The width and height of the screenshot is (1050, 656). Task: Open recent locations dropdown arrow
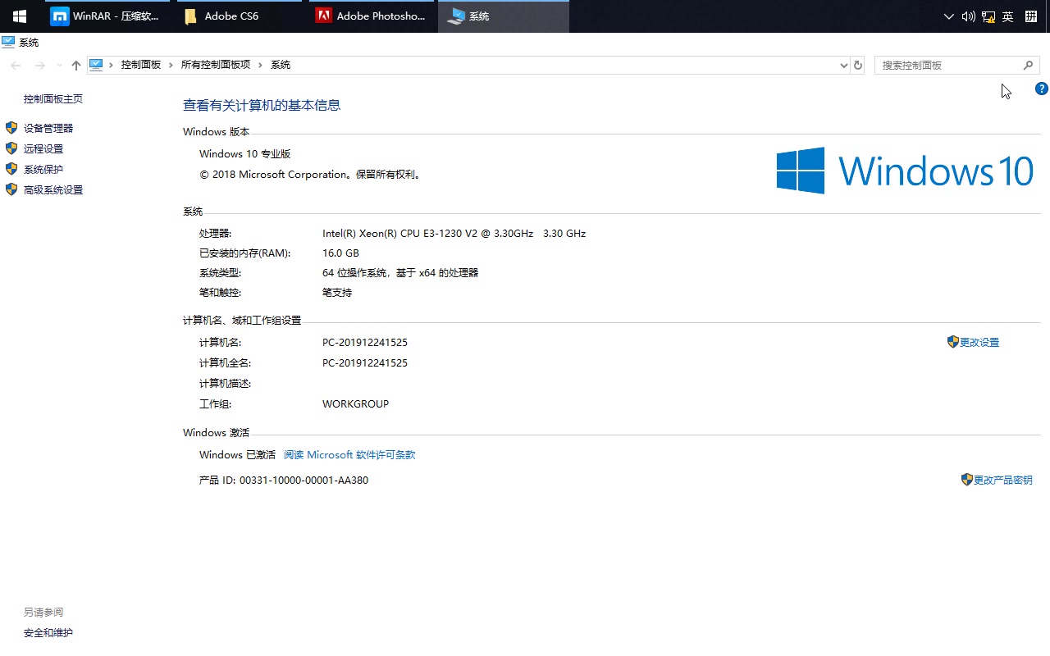coord(58,65)
